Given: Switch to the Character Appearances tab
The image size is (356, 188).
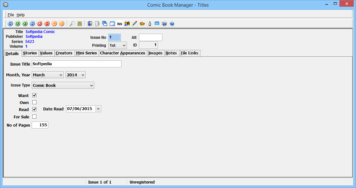Looking at the screenshot, I should (123, 53).
